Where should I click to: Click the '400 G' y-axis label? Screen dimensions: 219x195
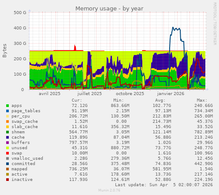pos(20,28)
